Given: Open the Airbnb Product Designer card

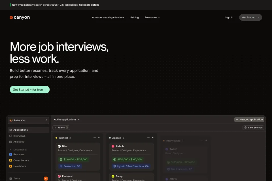Looking at the screenshot, I should point(131,157).
